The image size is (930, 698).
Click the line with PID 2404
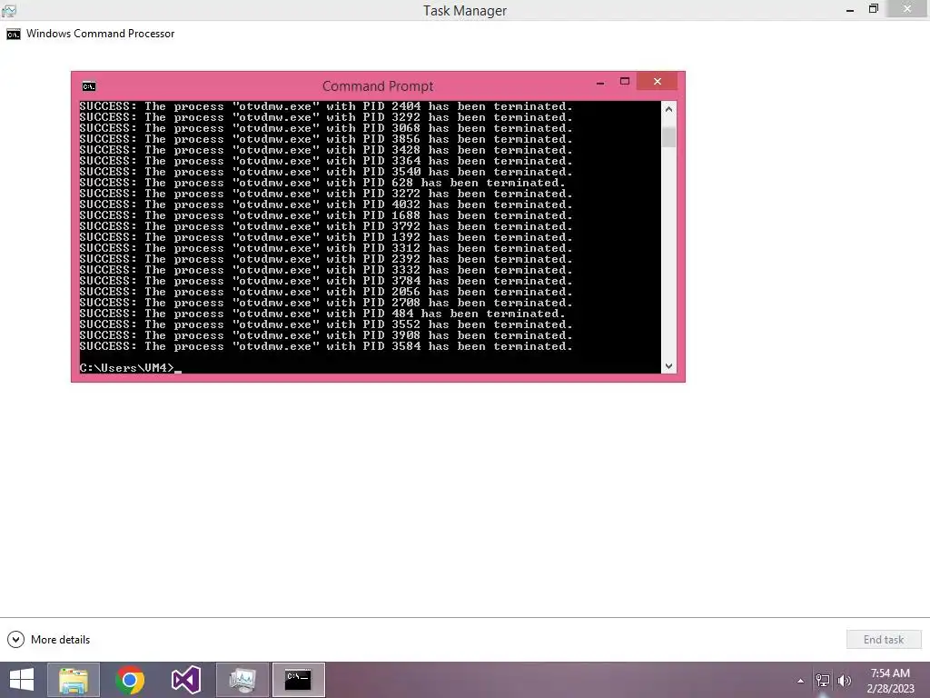326,106
